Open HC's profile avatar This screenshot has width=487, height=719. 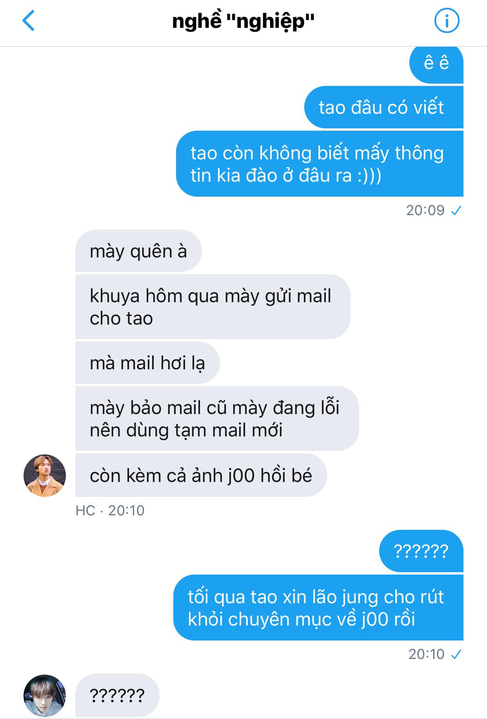click(x=45, y=476)
